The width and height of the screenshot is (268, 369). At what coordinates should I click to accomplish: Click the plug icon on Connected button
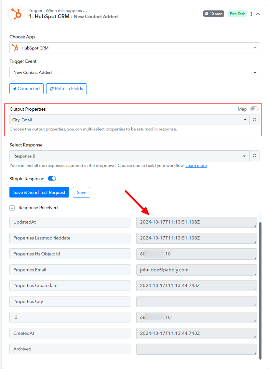click(15, 89)
